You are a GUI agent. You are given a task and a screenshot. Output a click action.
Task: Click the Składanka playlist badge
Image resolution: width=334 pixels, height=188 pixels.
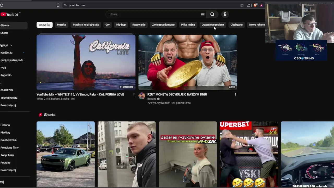(x=127, y=87)
